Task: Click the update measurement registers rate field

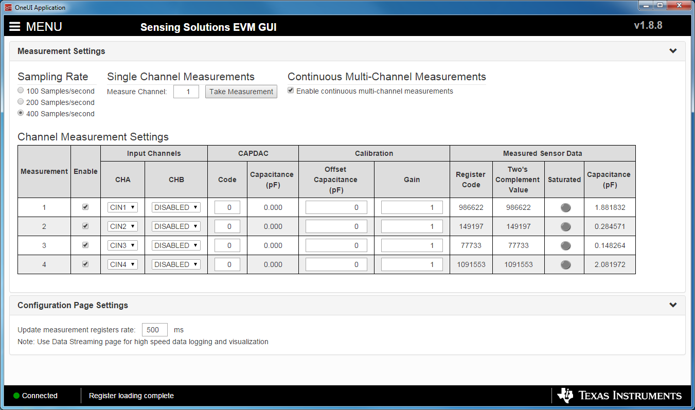Action: (154, 329)
